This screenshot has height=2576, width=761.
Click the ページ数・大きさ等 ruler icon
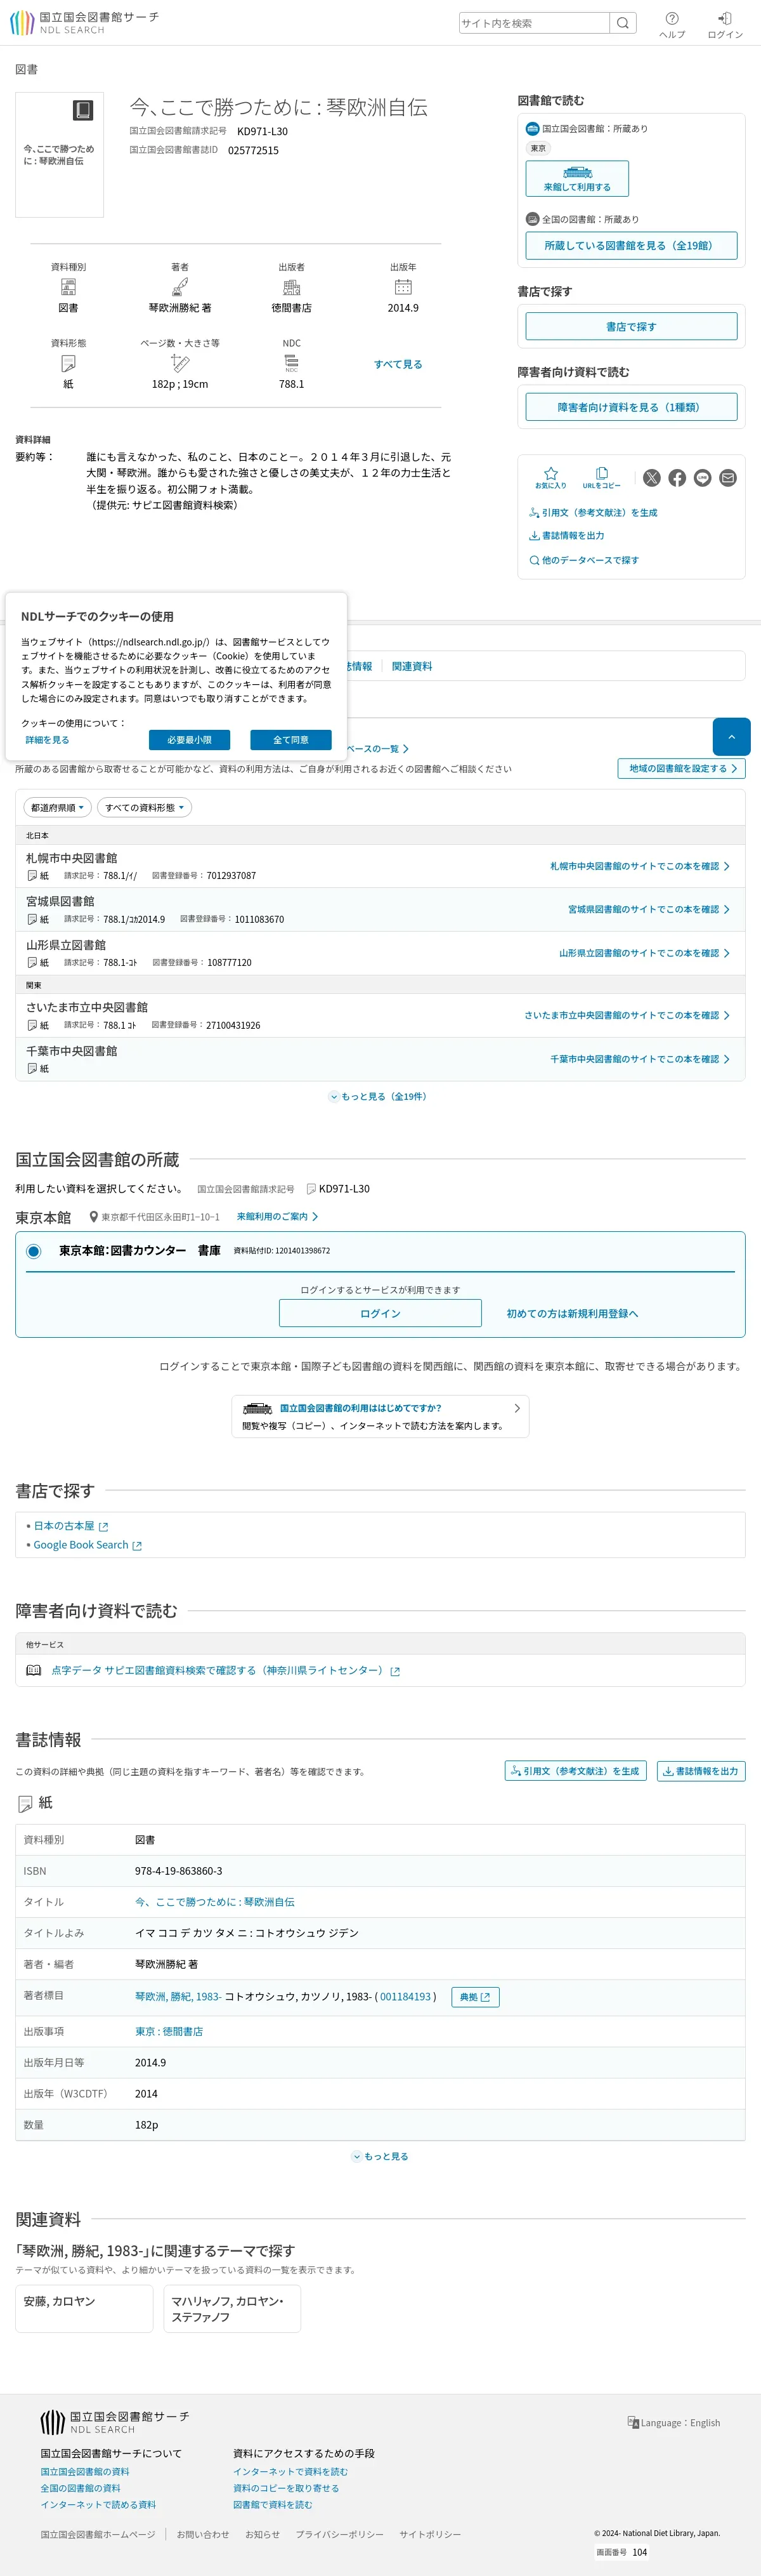[179, 364]
